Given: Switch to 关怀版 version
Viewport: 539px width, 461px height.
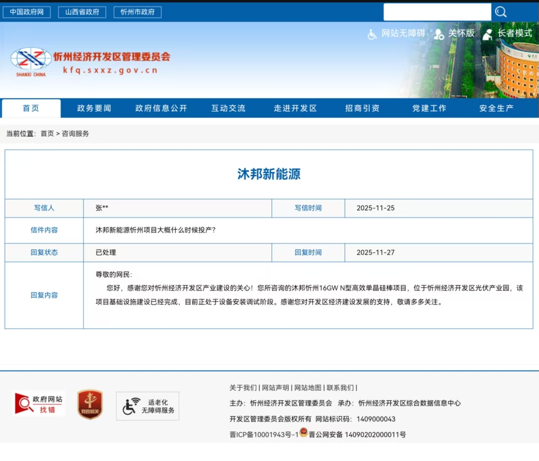Looking at the screenshot, I should tap(462, 33).
